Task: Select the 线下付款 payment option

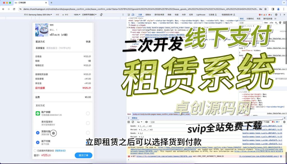Action: [63, 142]
